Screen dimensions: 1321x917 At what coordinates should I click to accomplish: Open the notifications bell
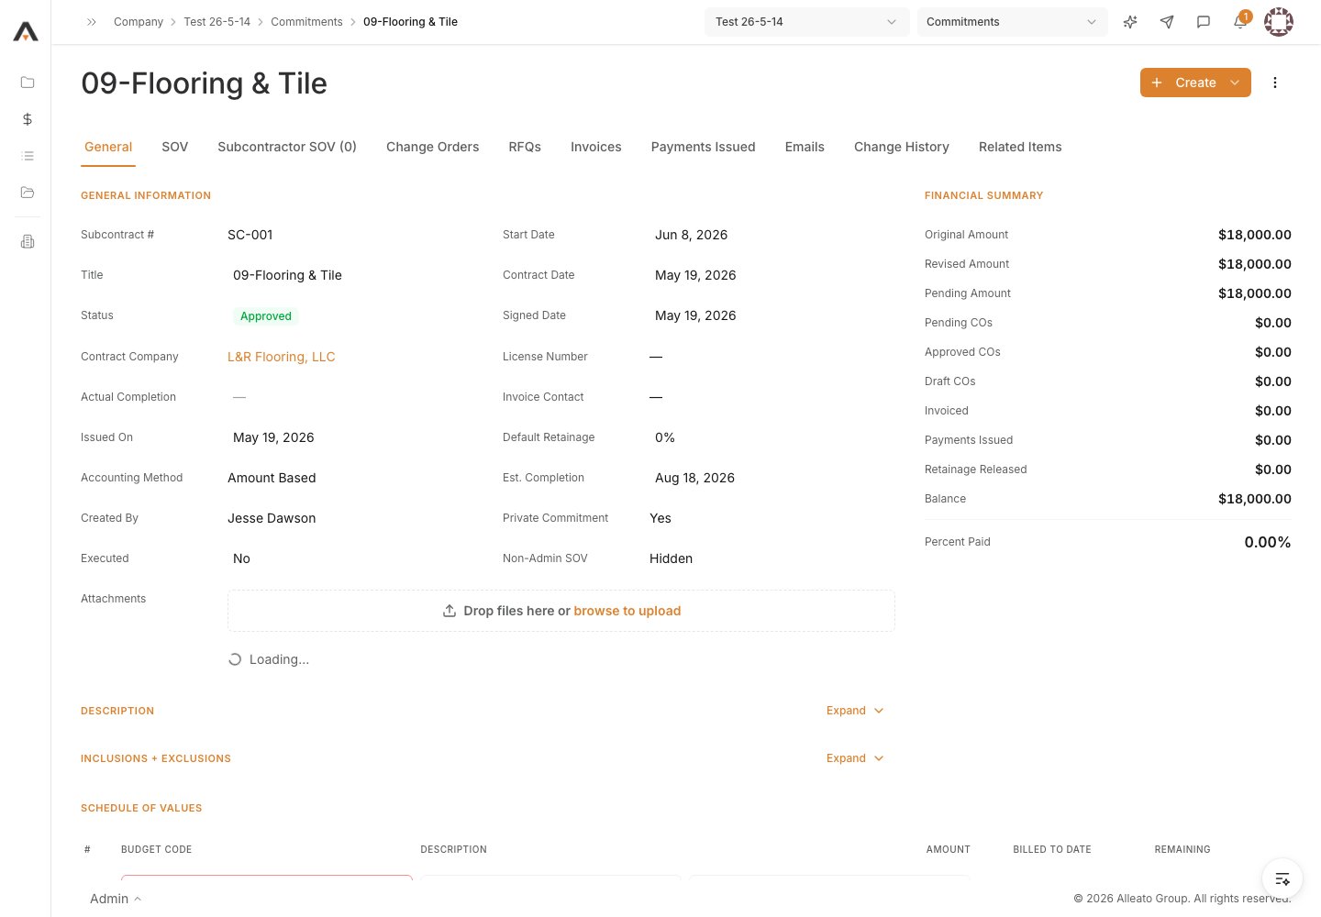click(x=1240, y=22)
